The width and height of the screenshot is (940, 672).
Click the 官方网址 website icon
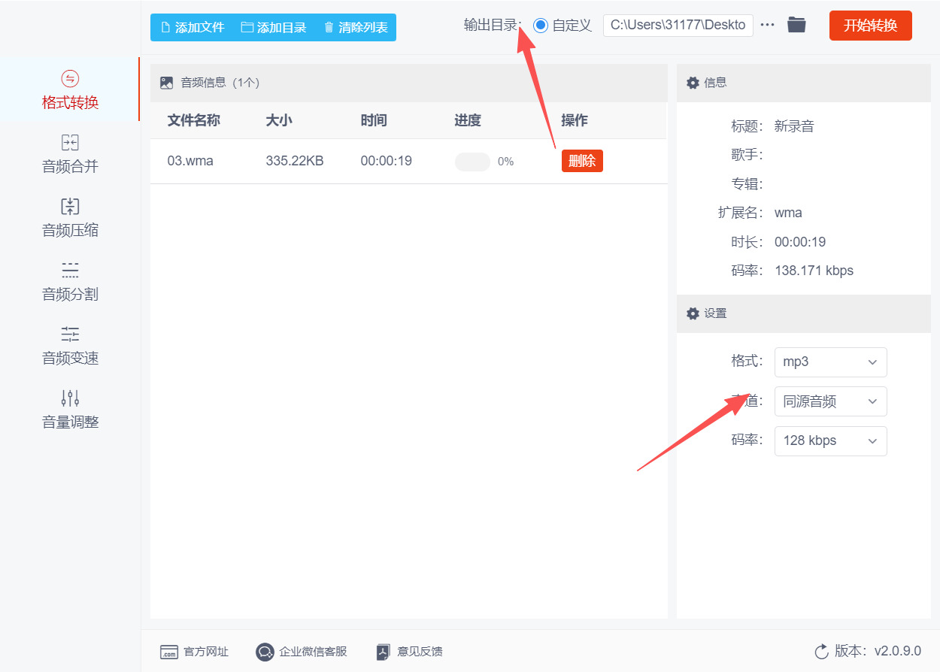(x=169, y=652)
